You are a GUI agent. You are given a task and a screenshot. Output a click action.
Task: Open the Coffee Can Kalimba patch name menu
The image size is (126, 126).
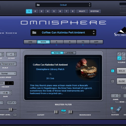(63, 33)
